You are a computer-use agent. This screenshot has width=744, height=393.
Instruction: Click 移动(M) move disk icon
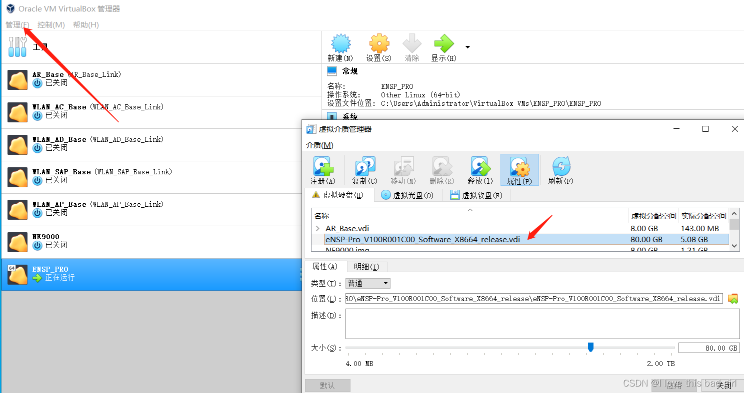(403, 166)
